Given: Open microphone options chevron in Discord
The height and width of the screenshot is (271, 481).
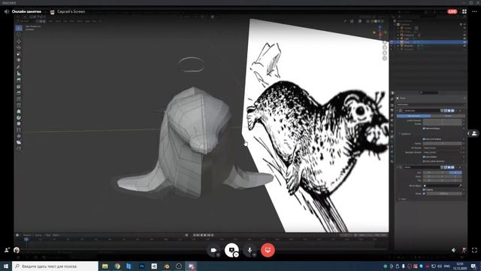Looking at the screenshot, I should (254, 254).
